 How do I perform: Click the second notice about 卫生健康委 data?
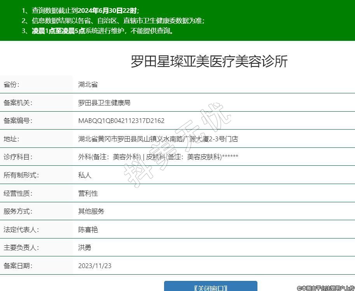113,21
